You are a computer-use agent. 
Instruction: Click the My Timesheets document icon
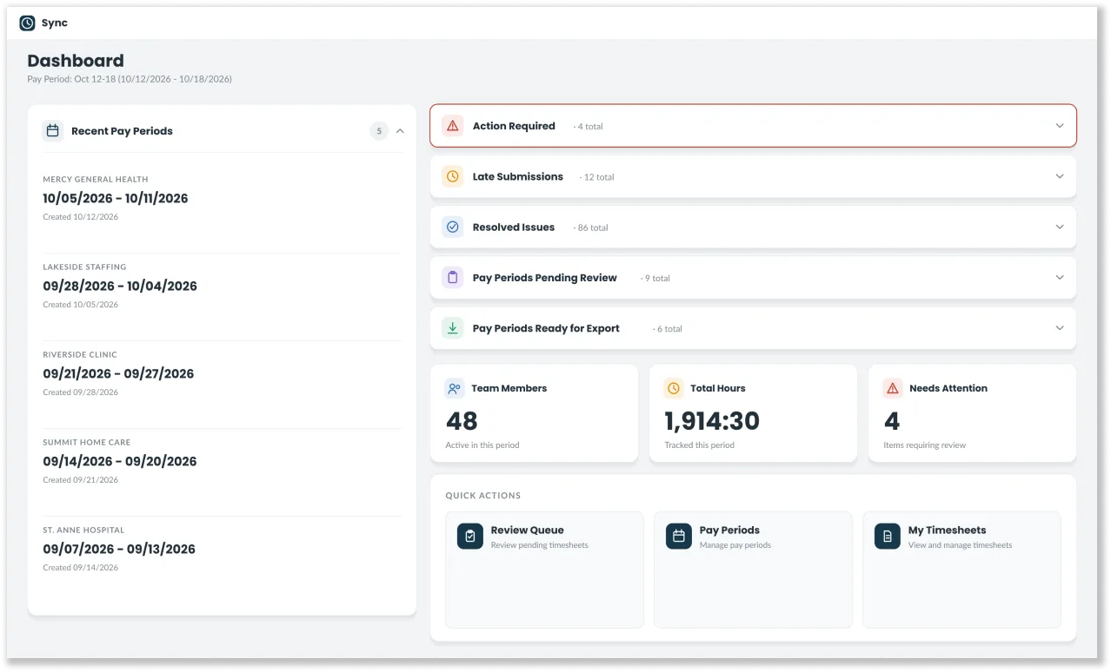888,536
